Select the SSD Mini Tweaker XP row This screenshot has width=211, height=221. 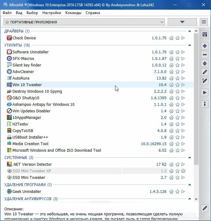pos(99,171)
